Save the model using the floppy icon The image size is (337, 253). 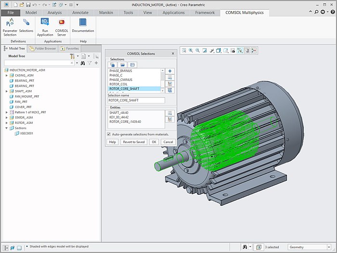coord(28,5)
